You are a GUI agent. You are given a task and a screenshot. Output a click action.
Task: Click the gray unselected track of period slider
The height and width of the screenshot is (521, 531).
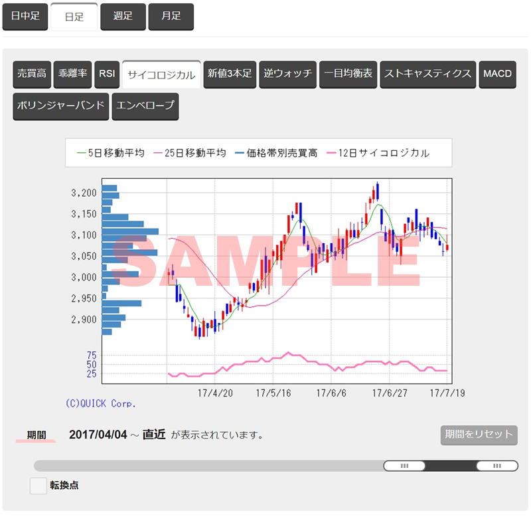[x=208, y=465]
